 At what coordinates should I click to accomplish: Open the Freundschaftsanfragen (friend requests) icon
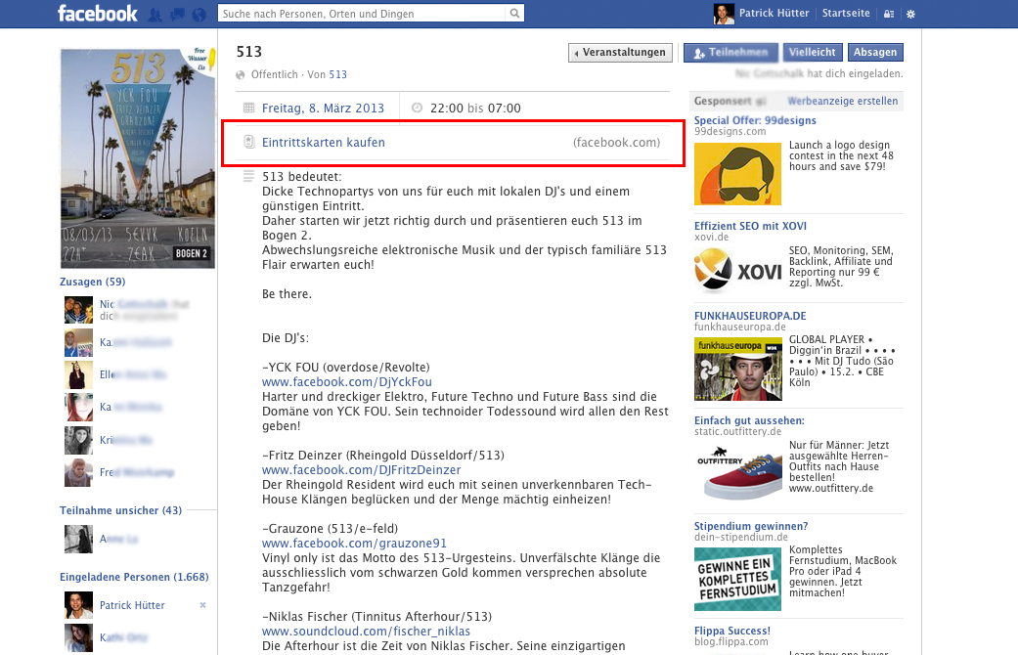[x=155, y=14]
